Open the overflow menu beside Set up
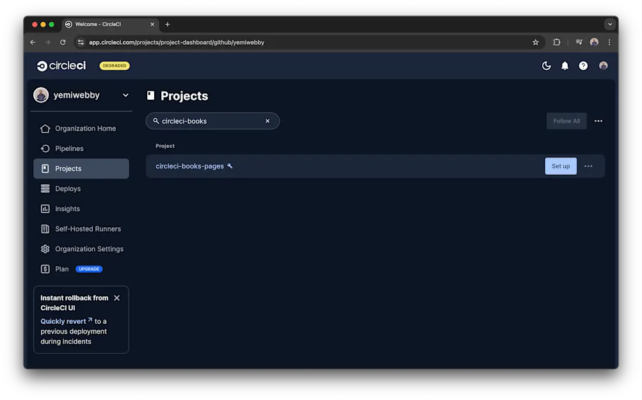The image size is (642, 400). (588, 166)
